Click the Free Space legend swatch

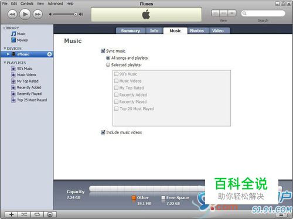click(163, 198)
